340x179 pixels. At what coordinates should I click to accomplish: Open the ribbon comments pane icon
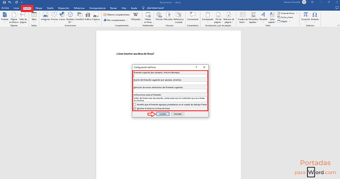click(x=337, y=8)
